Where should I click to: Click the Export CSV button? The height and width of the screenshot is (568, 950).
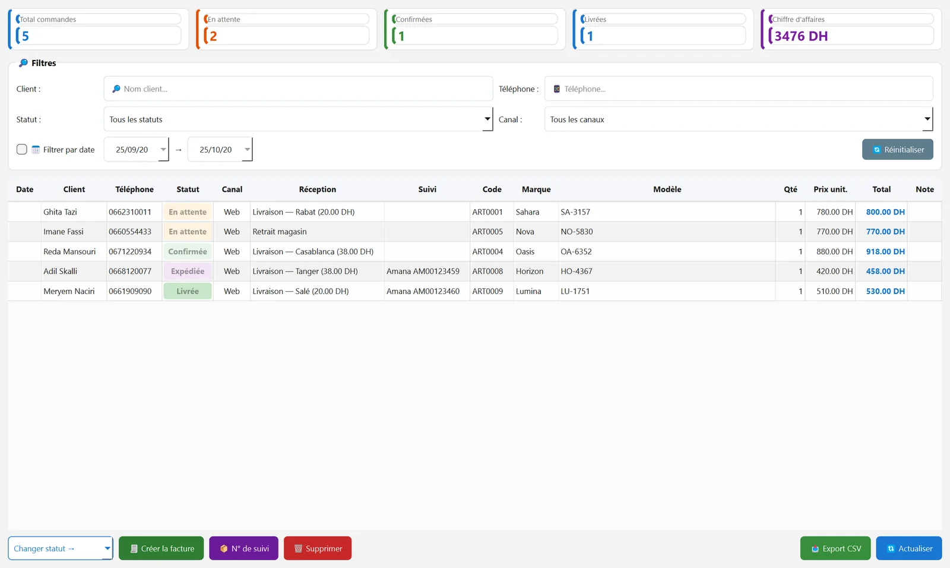tap(835, 548)
